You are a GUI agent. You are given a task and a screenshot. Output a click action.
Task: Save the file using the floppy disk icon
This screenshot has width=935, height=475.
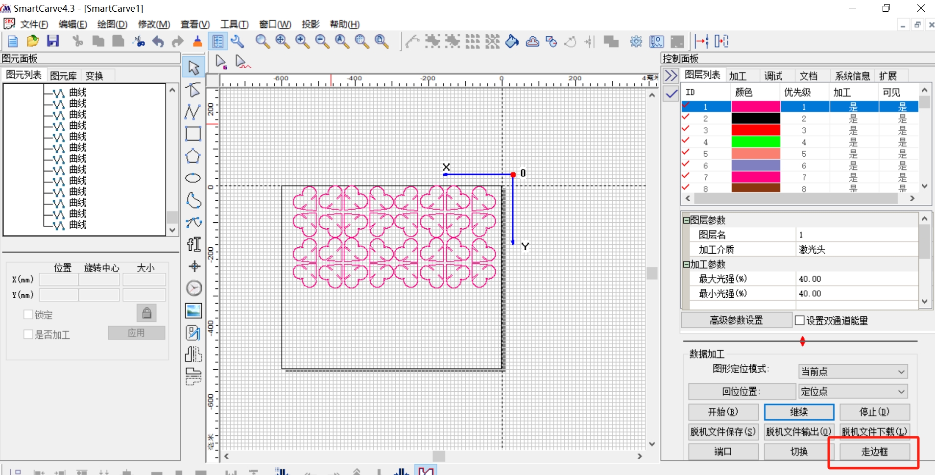pos(53,42)
